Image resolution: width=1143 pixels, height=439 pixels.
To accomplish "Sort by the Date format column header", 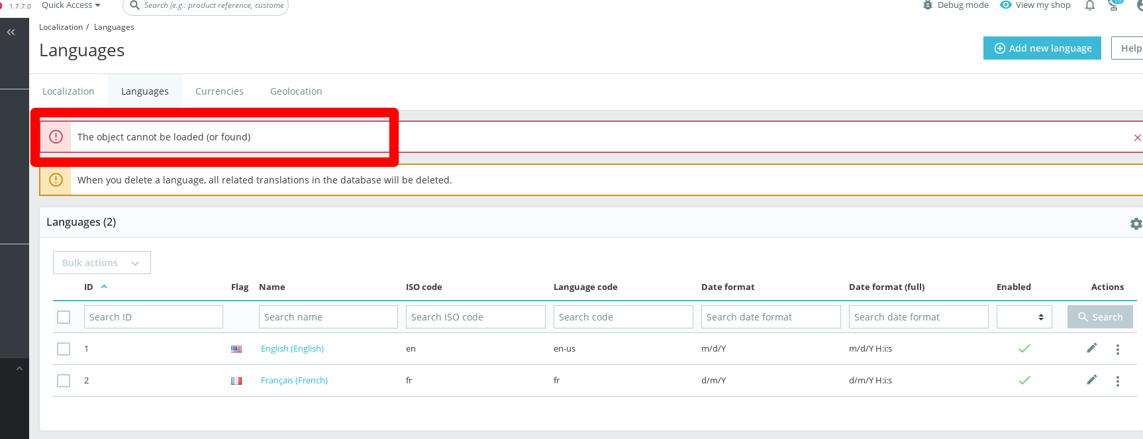I will point(728,287).
